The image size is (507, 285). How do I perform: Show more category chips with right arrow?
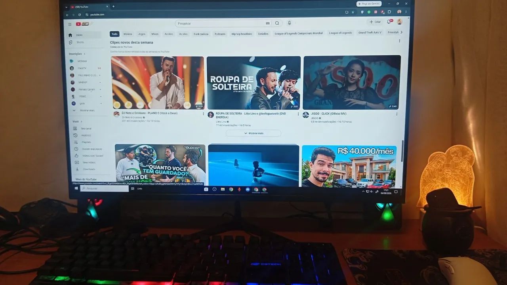[x=401, y=32]
